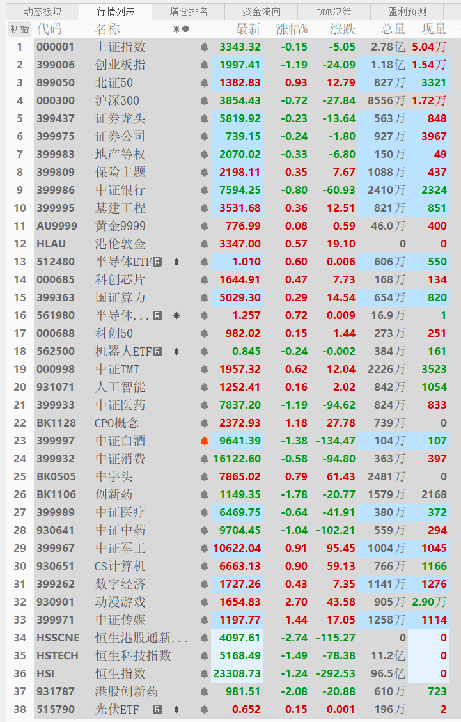Select the HSSCNE code cell

58,638
